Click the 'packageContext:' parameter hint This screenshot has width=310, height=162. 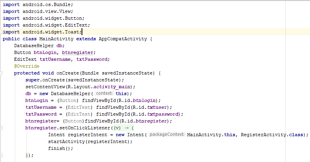click(167, 134)
